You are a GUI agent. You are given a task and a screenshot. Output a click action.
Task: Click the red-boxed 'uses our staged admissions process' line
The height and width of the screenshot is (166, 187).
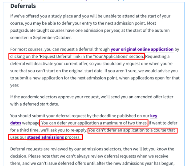45,137
